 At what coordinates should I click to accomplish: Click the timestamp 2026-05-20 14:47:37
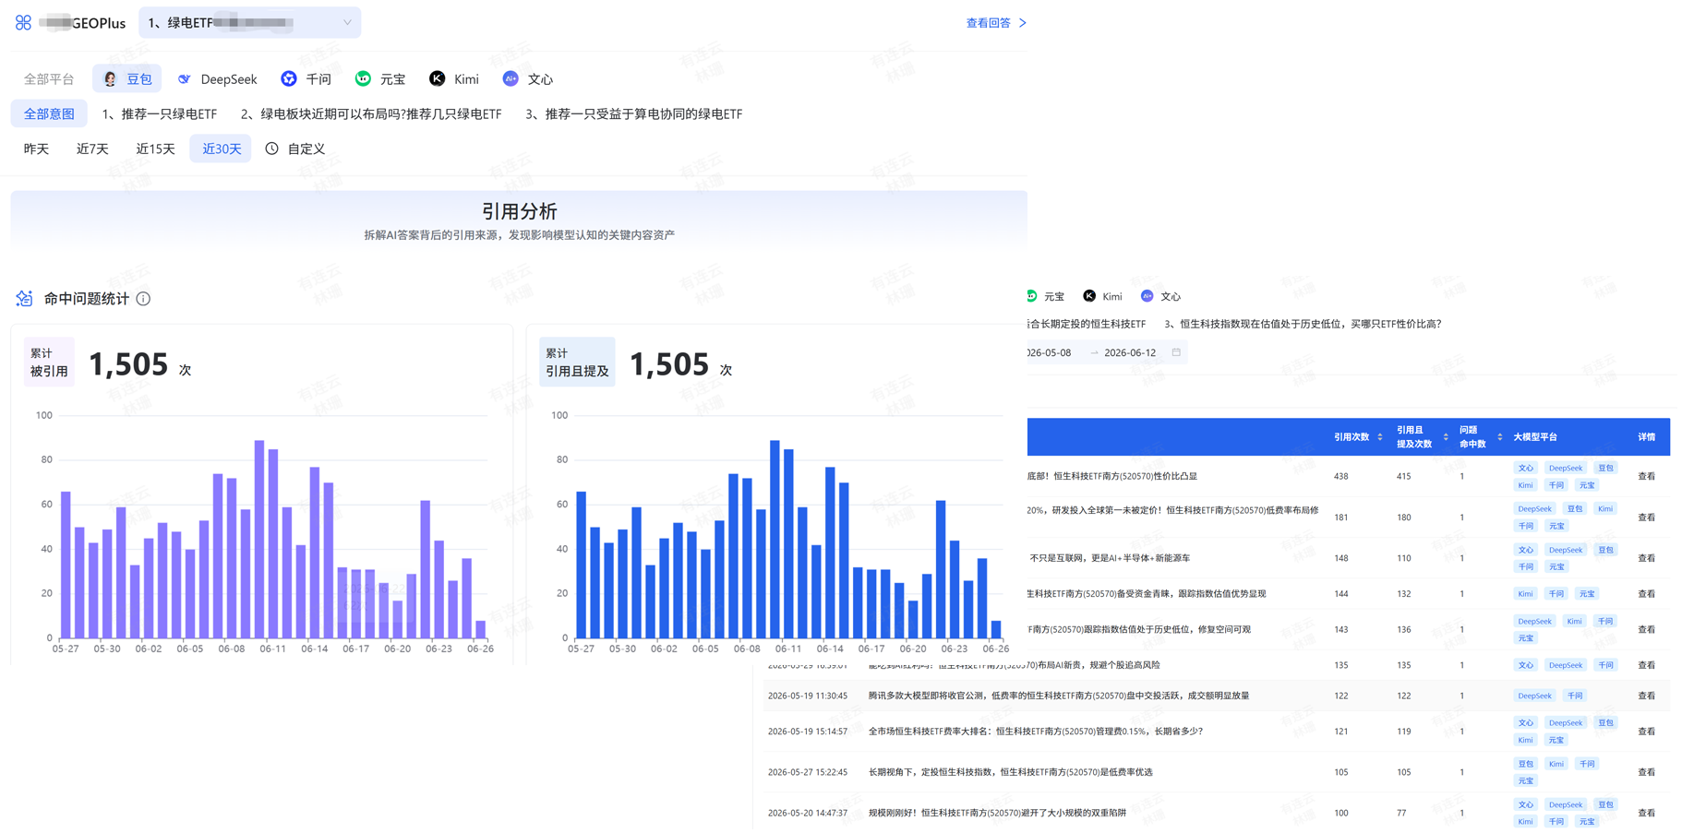(x=807, y=814)
